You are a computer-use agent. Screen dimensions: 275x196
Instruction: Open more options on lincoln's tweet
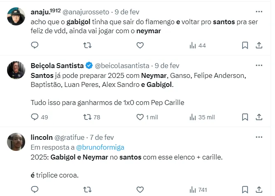pos(259,137)
